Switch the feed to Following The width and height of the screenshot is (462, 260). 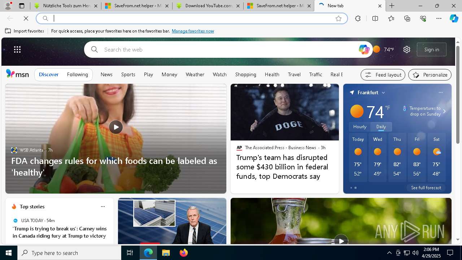point(78,74)
